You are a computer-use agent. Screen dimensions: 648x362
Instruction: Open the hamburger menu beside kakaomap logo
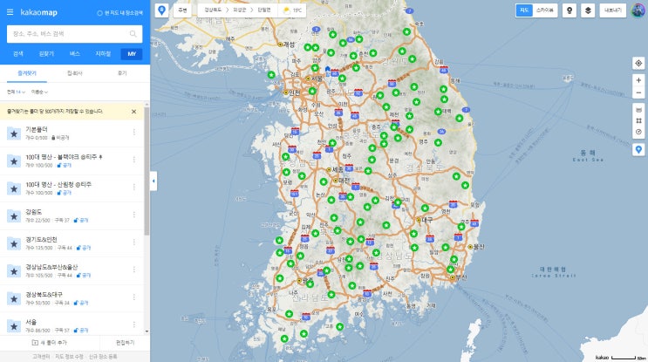(10, 12)
